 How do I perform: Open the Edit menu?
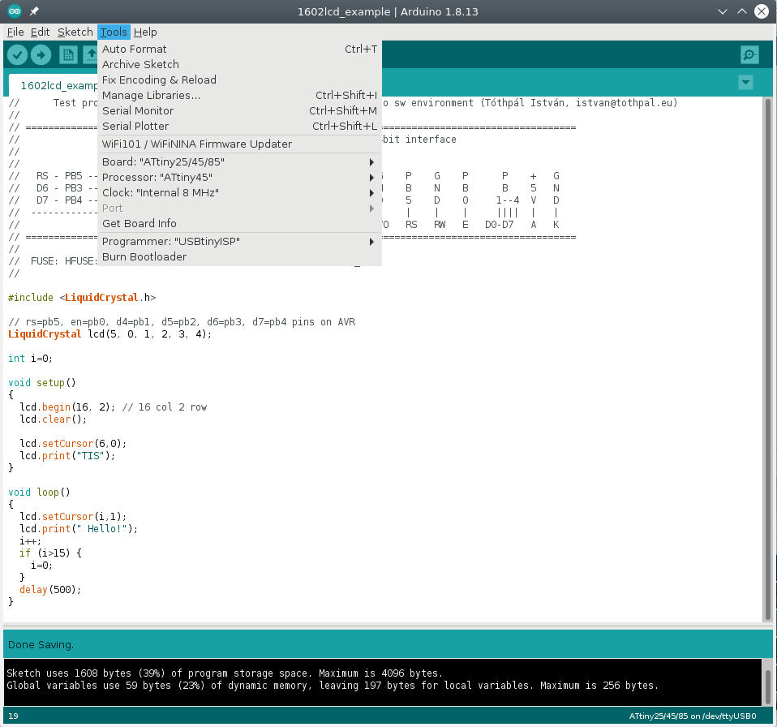click(40, 32)
